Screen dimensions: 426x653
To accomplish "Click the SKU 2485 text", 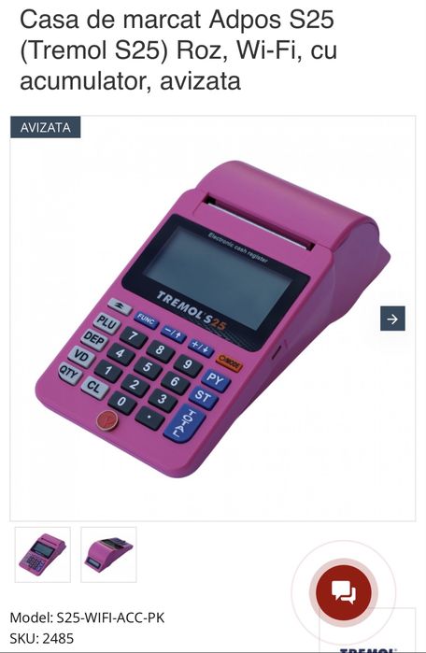I will tap(42, 638).
